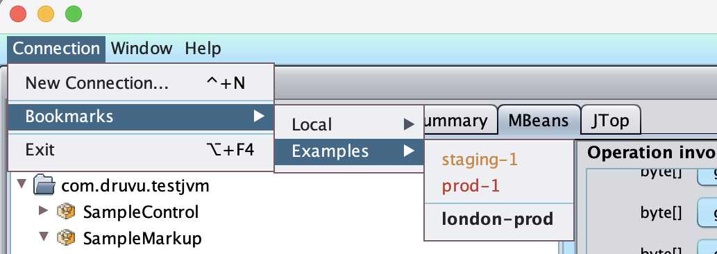
Task: Open the Connection menu
Action: click(56, 49)
